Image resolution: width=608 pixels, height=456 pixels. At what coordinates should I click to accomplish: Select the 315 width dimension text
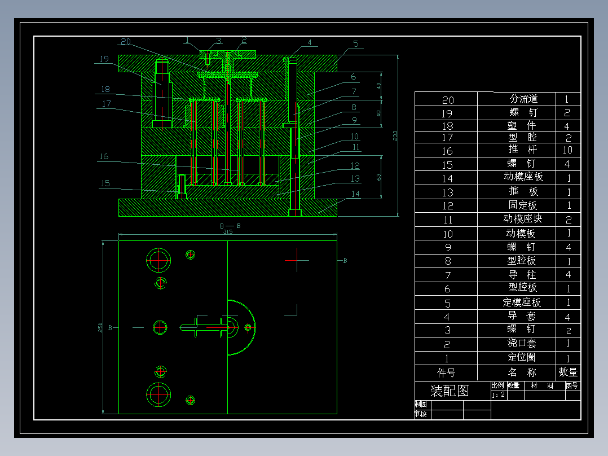tap(228, 232)
